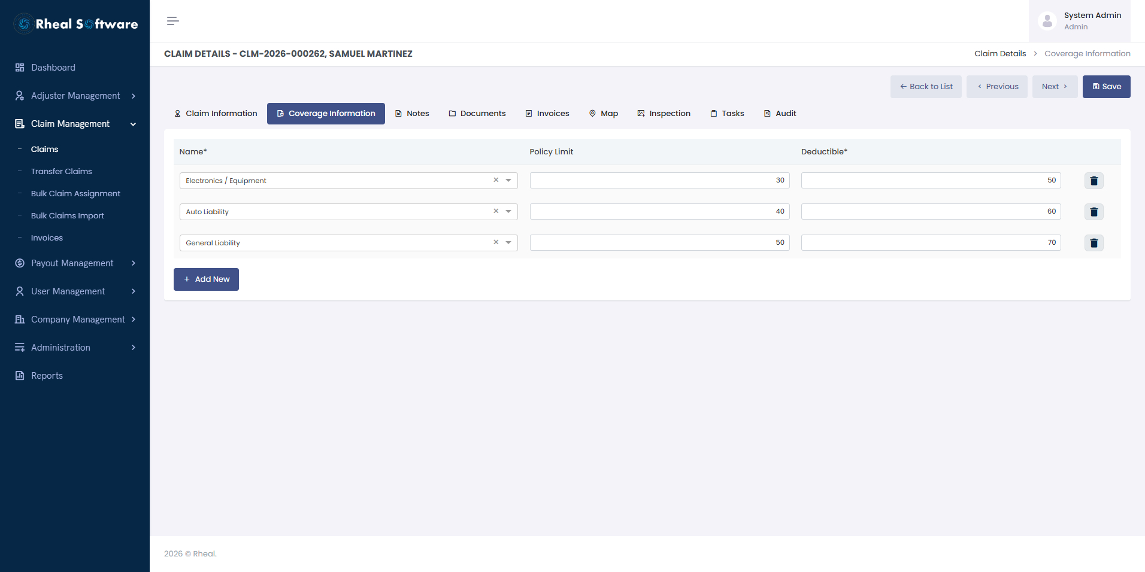
Task: Go to Transfer Claims page
Action: pos(62,171)
